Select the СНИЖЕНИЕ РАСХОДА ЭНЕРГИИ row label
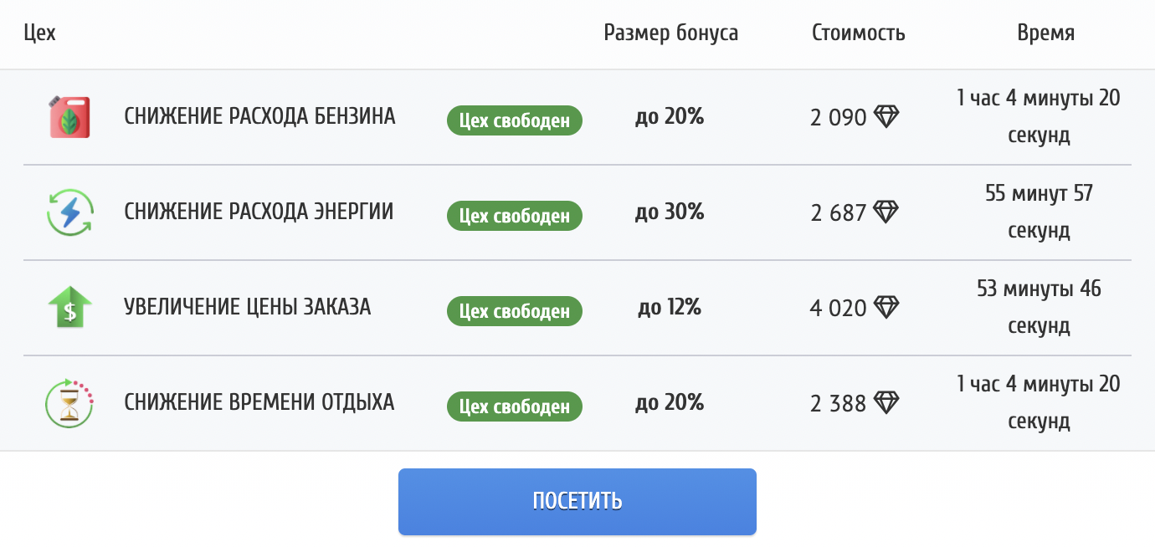1155x547 pixels. [x=259, y=212]
